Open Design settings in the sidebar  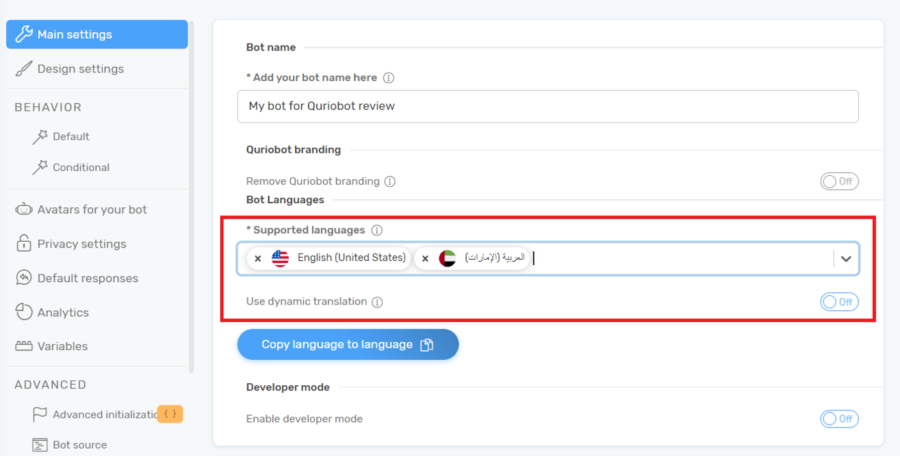[x=80, y=69]
